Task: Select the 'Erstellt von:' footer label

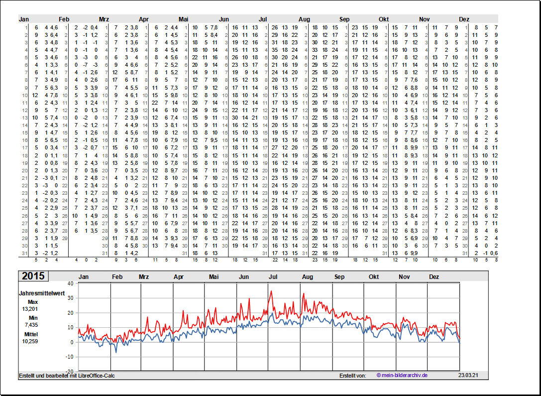Action: coord(352,375)
